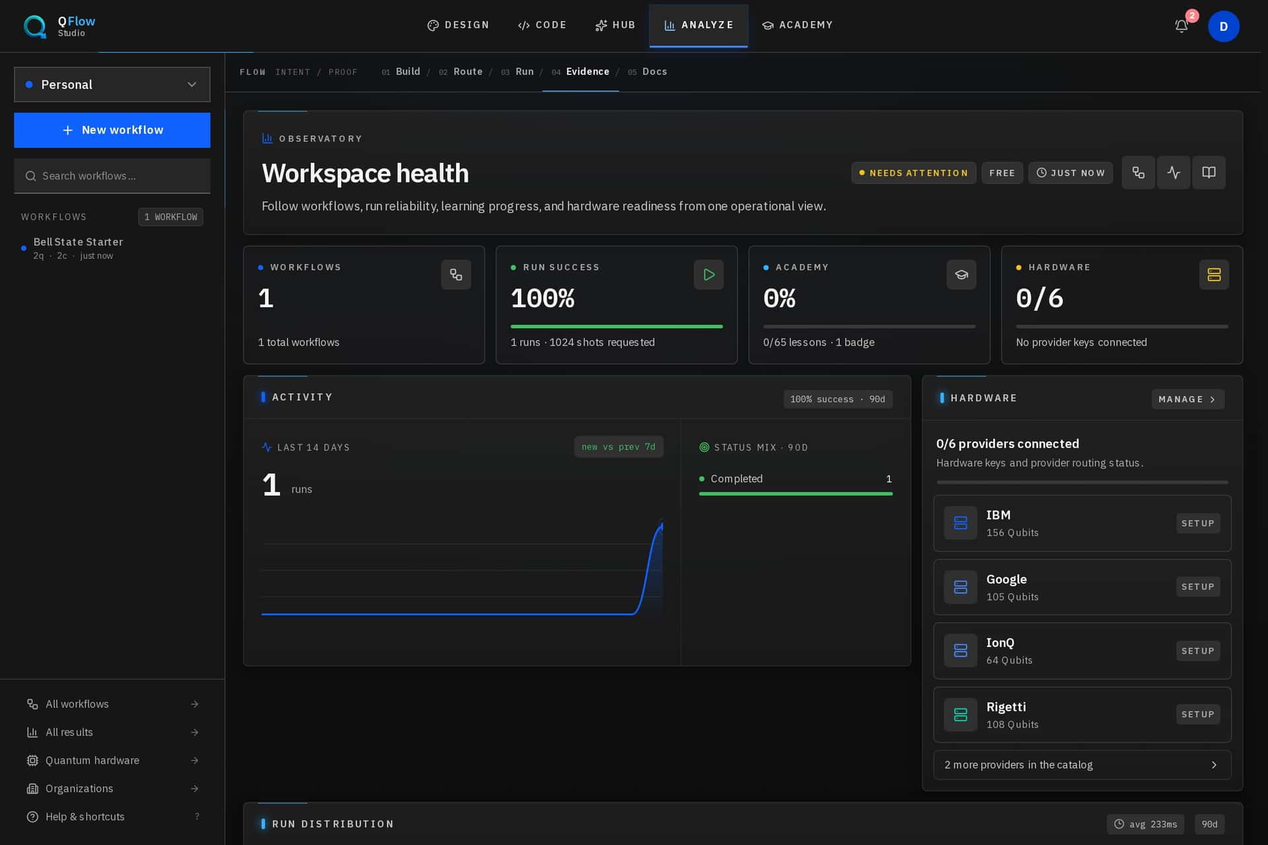Go to the 05 Docs step
The height and width of the screenshot is (845, 1268).
[x=647, y=71]
